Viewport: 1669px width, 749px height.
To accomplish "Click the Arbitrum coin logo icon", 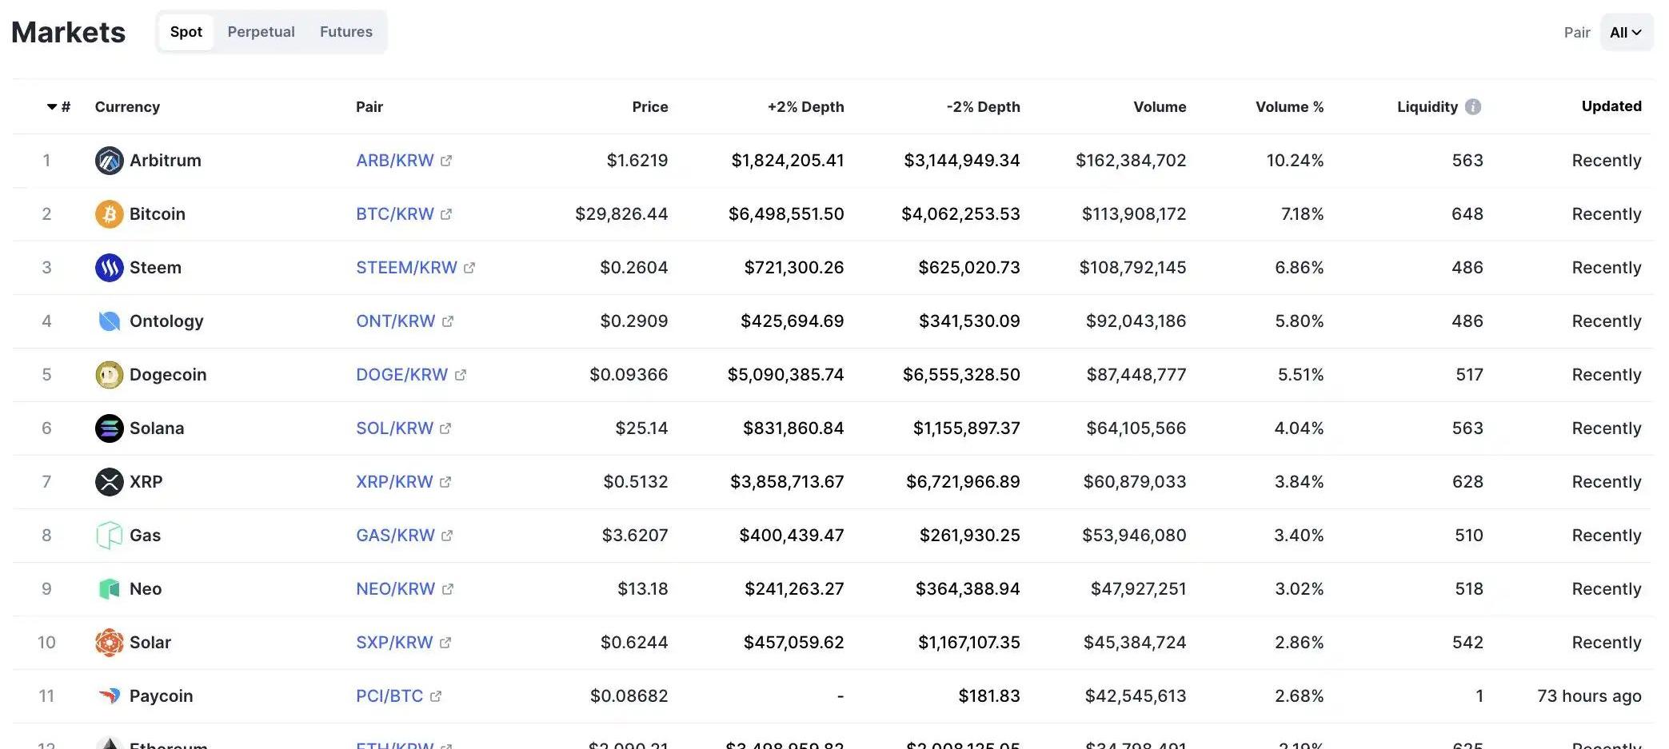I will click(x=109, y=161).
